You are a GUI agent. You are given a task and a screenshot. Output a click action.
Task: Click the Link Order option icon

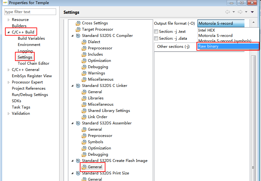coord(84,117)
